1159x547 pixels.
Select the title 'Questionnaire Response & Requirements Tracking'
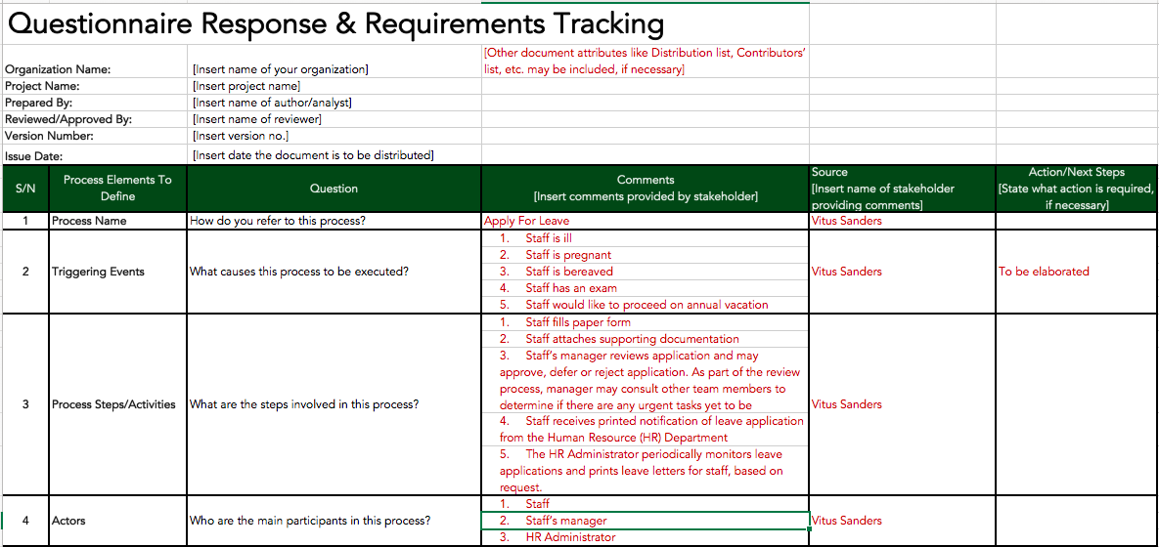334,23
